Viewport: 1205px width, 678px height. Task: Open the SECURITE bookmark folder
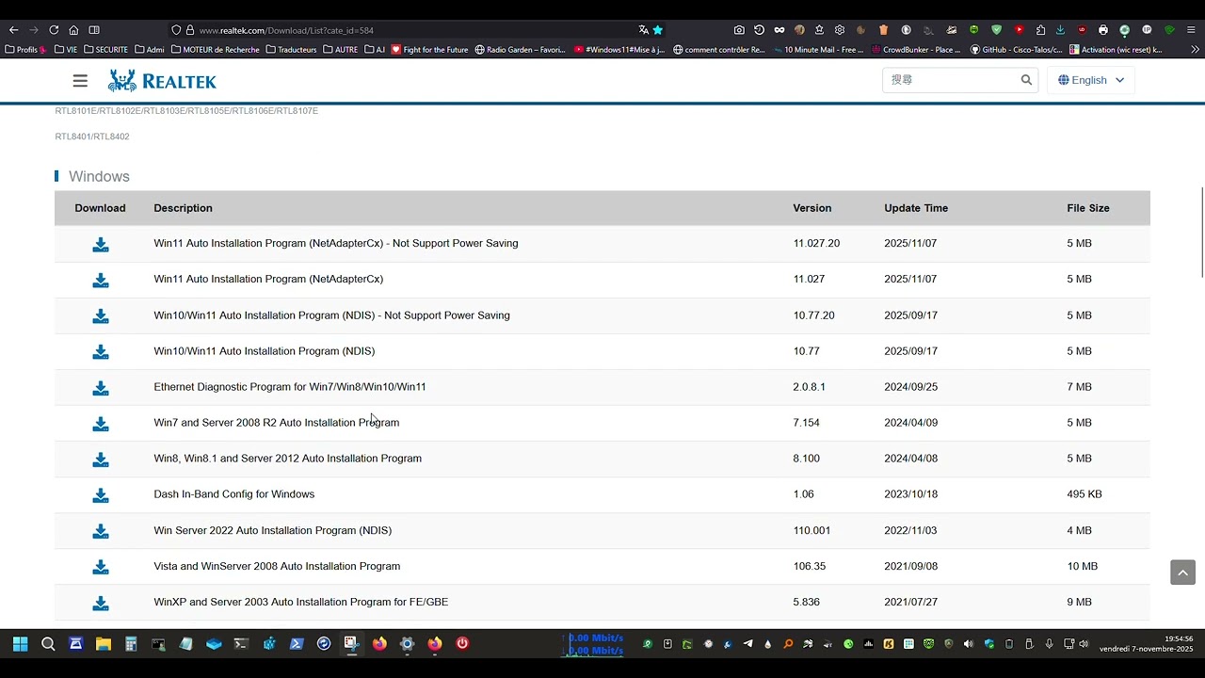106,50
